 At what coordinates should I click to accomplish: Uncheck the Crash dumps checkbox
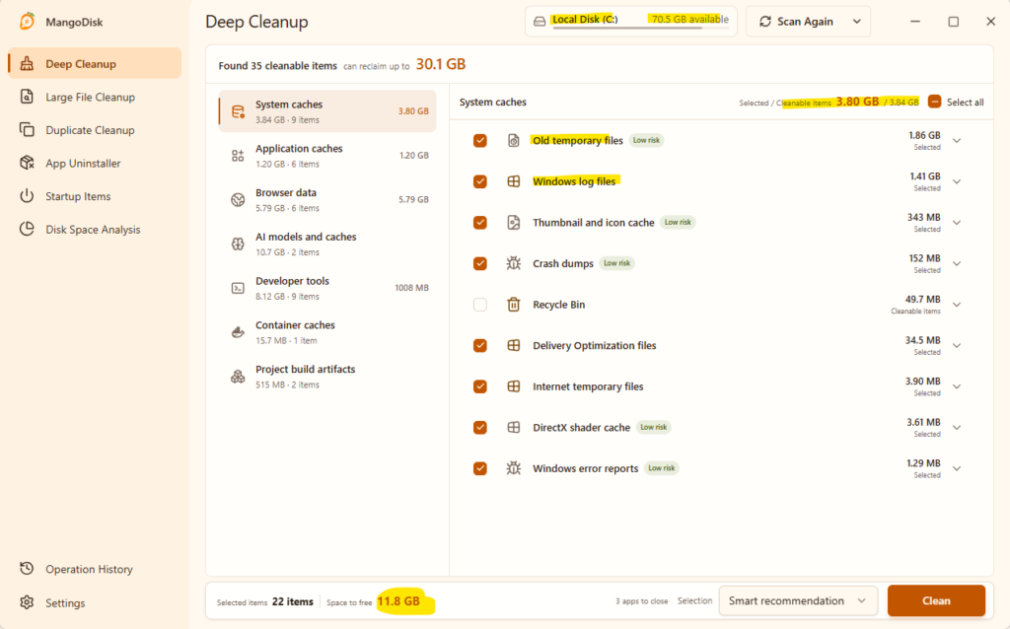coord(480,263)
